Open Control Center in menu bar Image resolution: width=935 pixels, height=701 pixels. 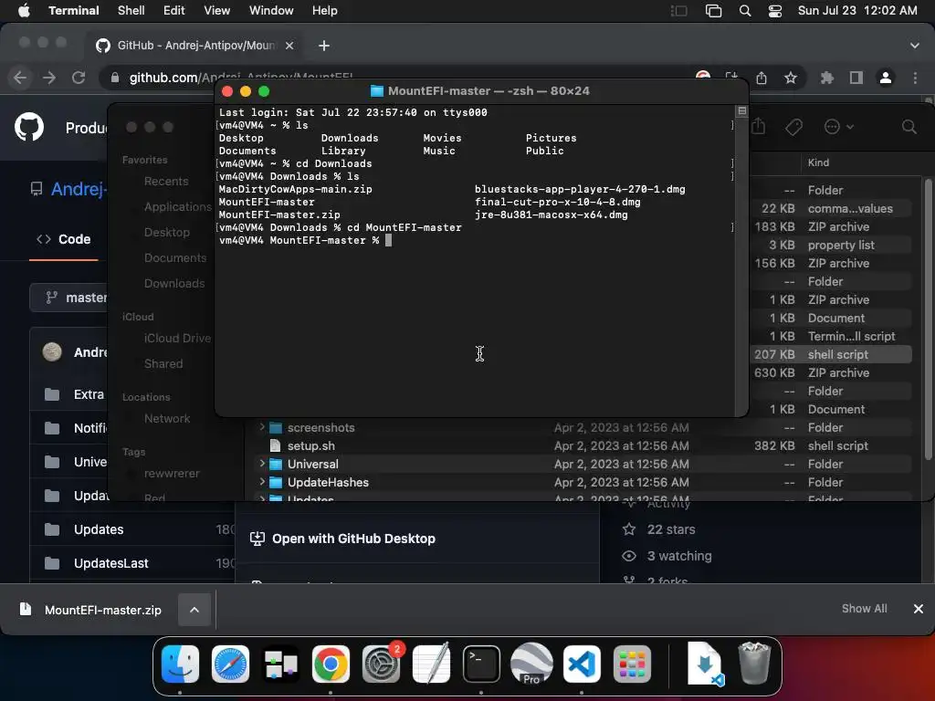(774, 10)
